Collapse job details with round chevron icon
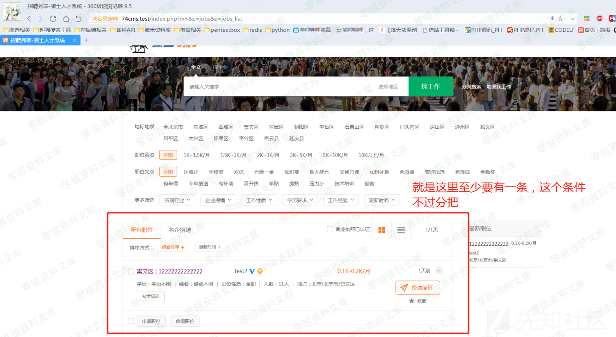 click(439, 271)
